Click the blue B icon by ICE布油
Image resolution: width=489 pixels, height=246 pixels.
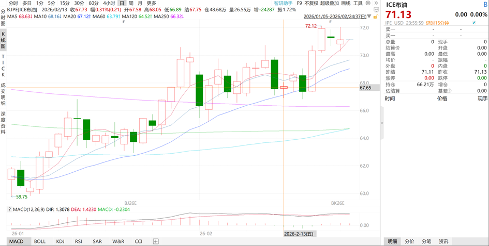tap(485, 4)
